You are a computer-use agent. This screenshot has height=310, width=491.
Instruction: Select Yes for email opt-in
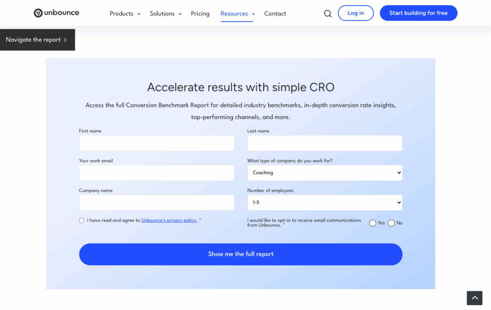373,223
